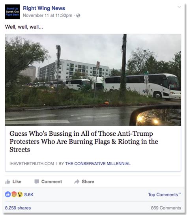Image resolution: width=187 pixels, height=215 pixels.
Task: Click the Comment text button
Action: pos(52,181)
